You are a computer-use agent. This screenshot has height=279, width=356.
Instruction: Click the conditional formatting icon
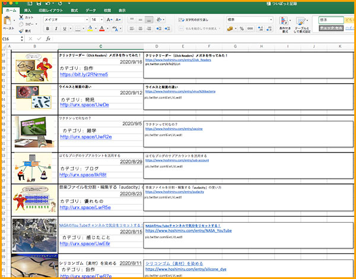click(284, 21)
